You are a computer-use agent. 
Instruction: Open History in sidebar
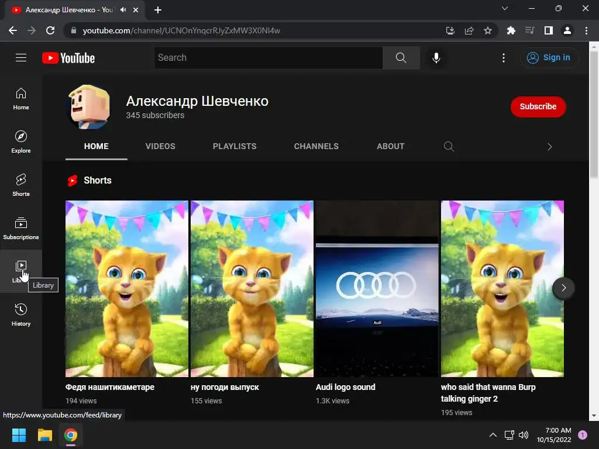[21, 315]
